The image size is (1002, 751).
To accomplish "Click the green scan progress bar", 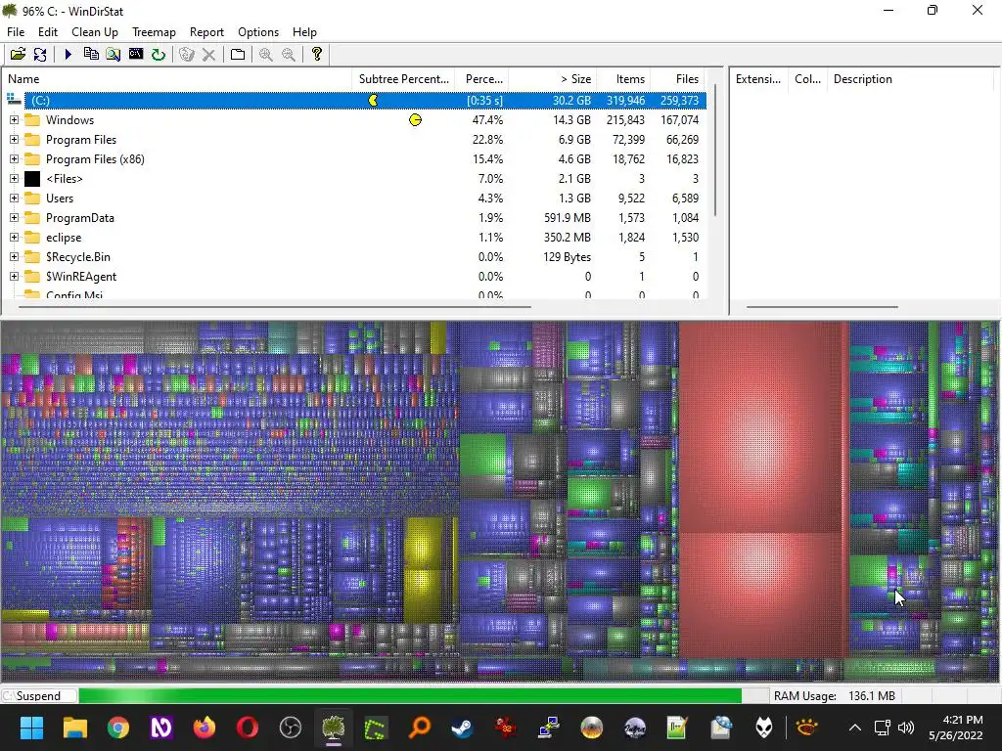I will [410, 695].
